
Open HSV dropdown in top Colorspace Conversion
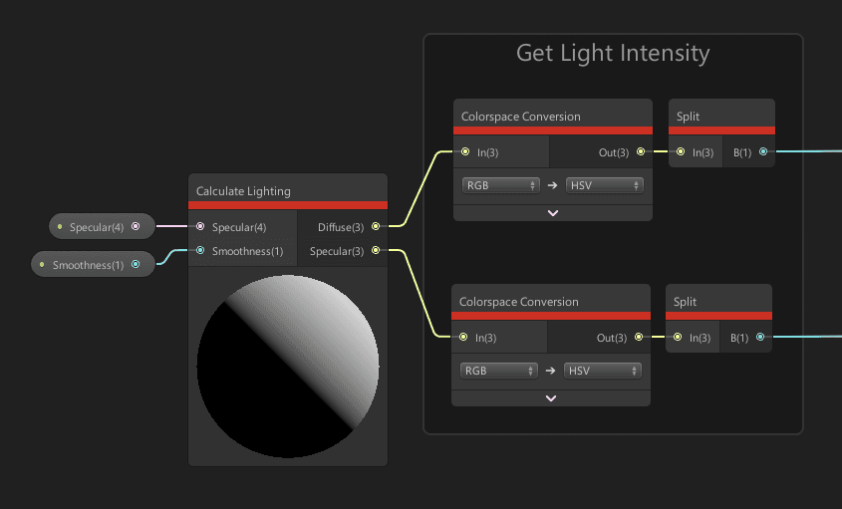[604, 185]
